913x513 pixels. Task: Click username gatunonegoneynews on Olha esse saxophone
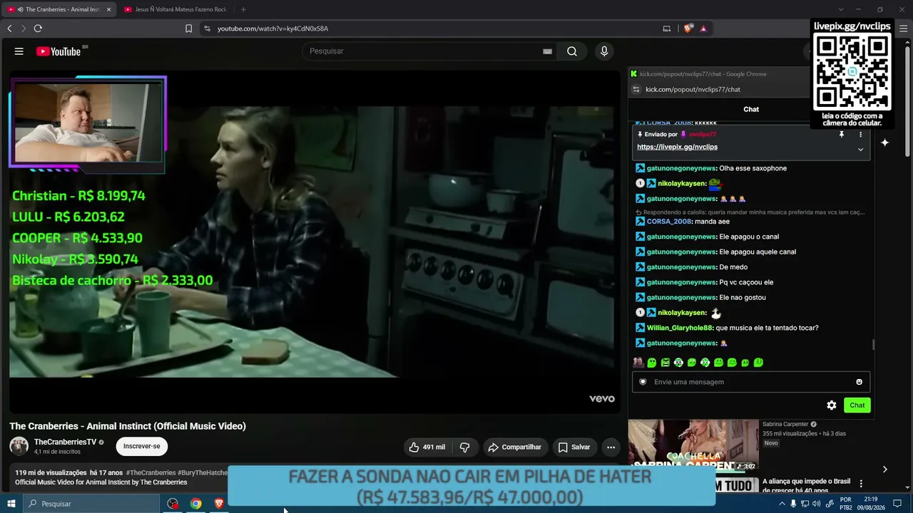[681, 169]
